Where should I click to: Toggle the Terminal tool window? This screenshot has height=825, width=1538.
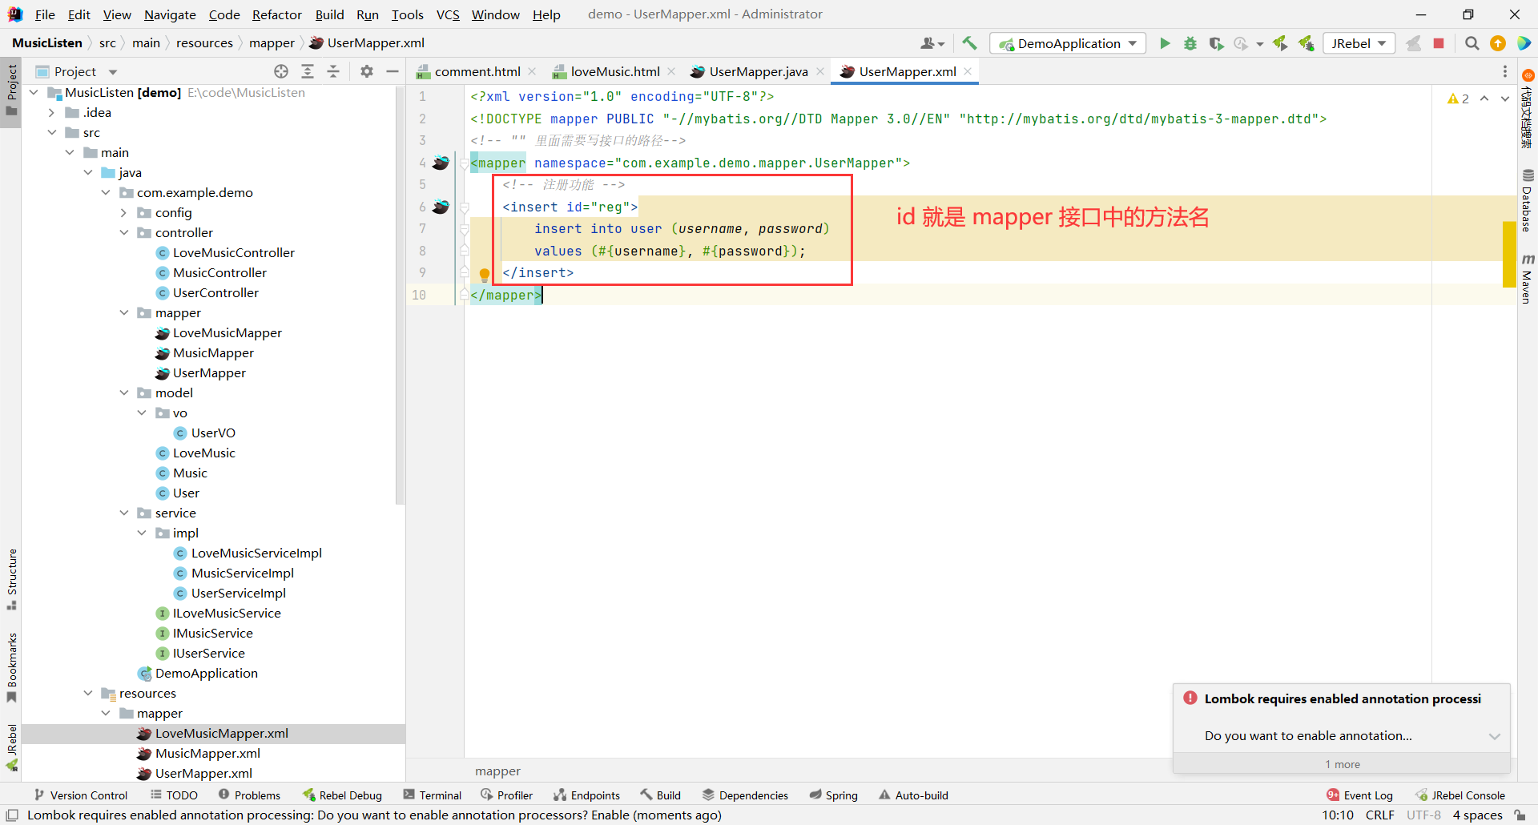coord(432,795)
